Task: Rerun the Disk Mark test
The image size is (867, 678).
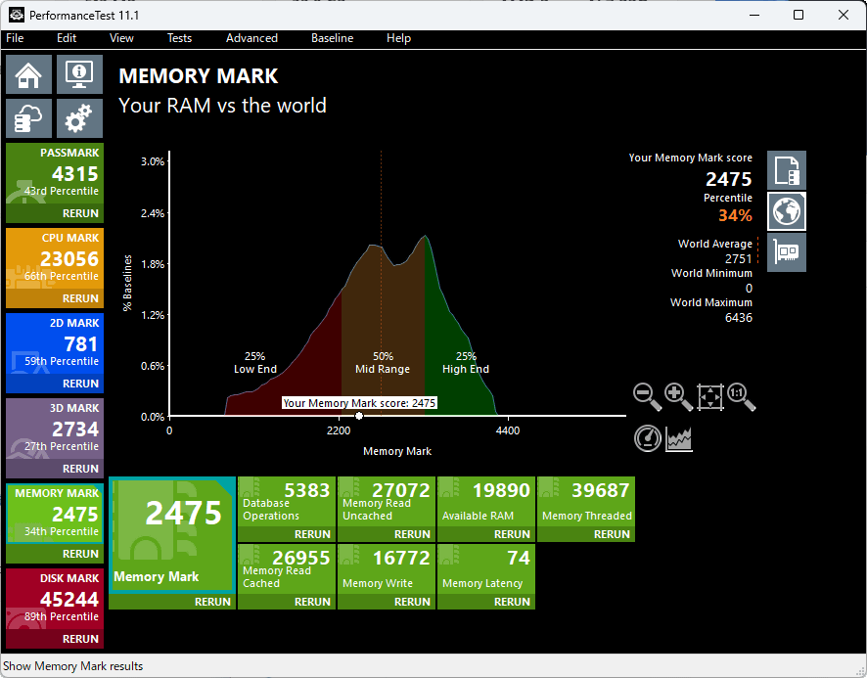Action: pos(80,639)
